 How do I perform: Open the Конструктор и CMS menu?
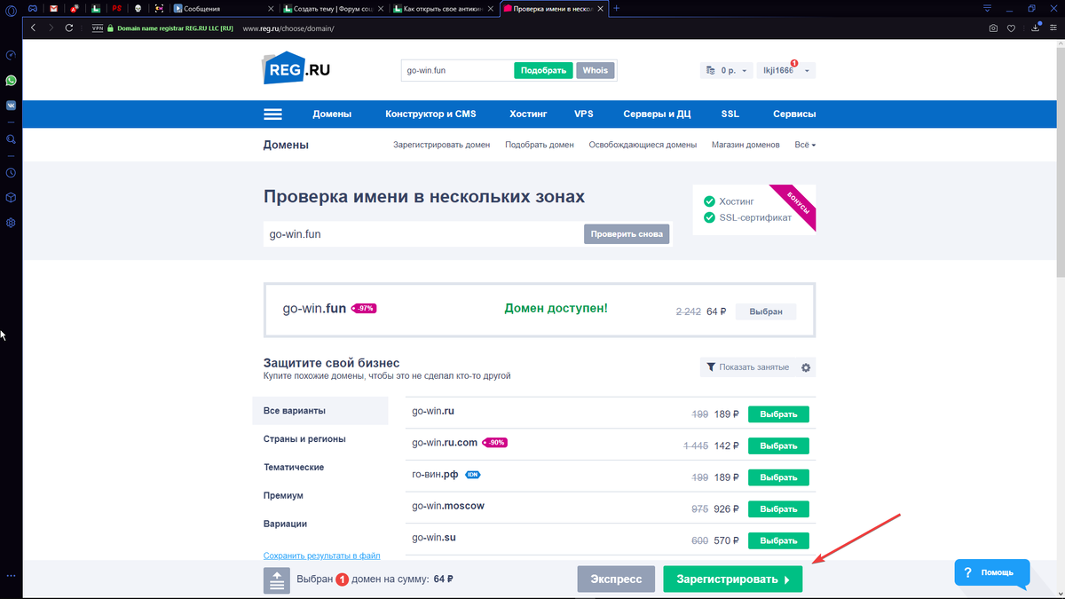click(430, 114)
